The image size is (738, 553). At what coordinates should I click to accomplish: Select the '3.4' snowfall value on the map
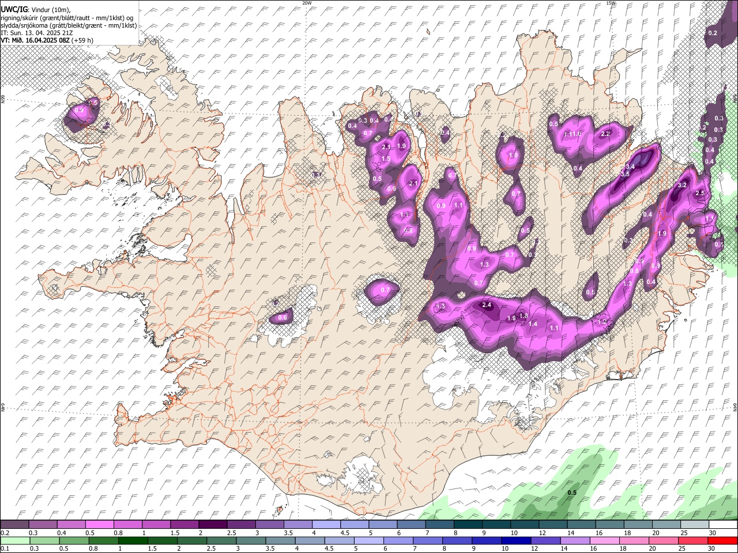630,167
